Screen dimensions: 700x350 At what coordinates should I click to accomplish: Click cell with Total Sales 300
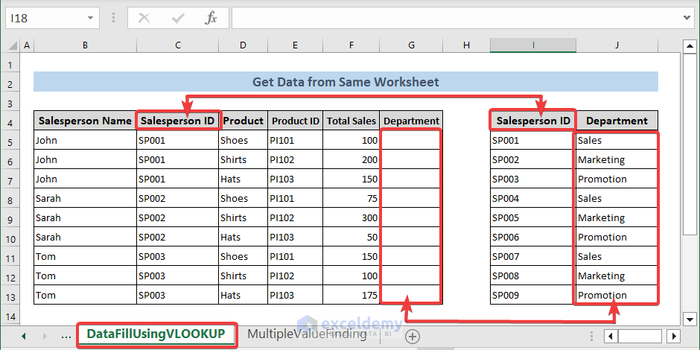[351, 217]
